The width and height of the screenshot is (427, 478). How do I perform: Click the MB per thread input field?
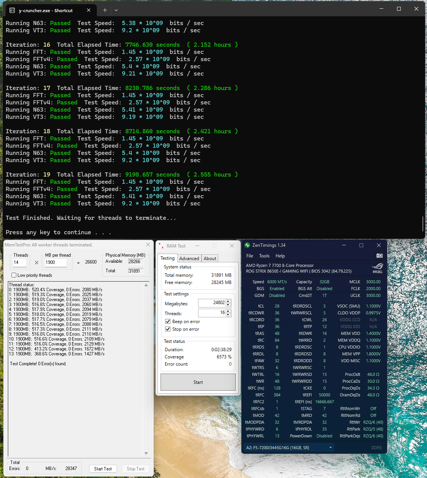(56, 262)
